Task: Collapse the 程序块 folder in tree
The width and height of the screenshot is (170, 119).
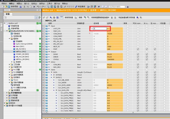Action: (9, 39)
